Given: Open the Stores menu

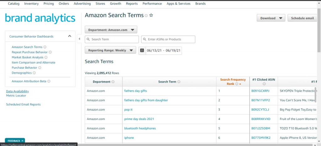Looking at the screenshot, I should (x=100, y=3).
